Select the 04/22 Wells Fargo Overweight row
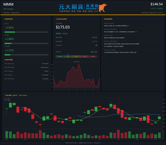 (x=27, y=64)
